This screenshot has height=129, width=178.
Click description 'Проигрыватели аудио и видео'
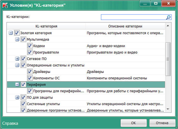click(112, 52)
